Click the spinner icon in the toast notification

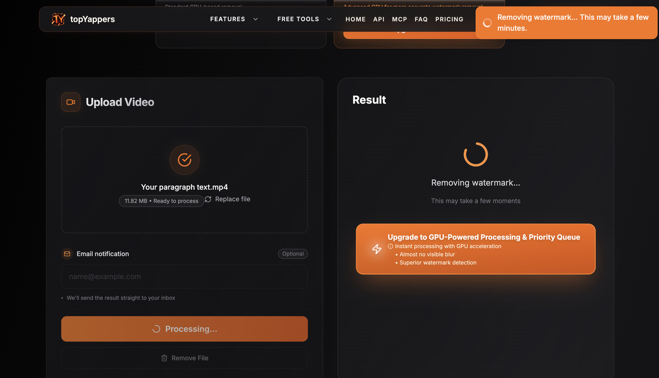(487, 23)
